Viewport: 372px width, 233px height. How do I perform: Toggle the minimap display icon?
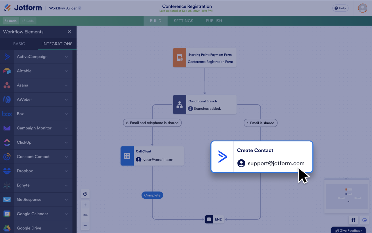tap(364, 220)
